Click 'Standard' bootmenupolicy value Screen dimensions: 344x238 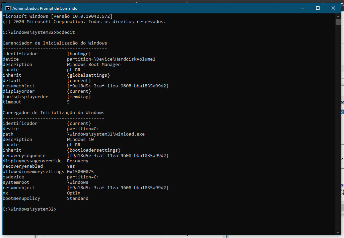pyautogui.click(x=78, y=199)
